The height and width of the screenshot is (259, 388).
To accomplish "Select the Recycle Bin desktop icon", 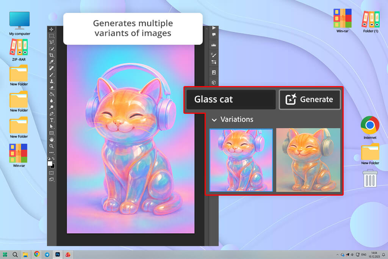I will click(370, 178).
